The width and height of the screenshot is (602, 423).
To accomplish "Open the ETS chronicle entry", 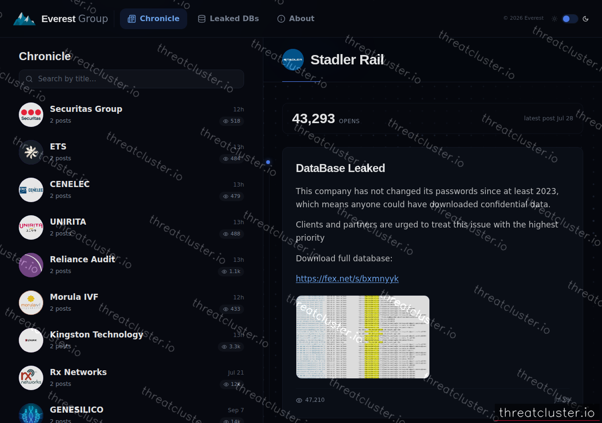I will pyautogui.click(x=131, y=152).
